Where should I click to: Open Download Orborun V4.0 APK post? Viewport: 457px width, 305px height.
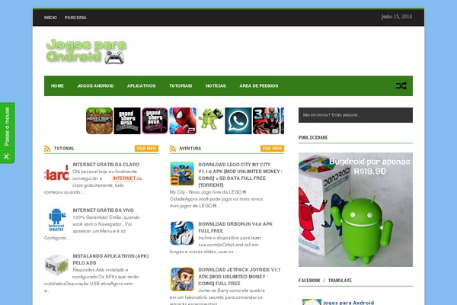coord(235,227)
